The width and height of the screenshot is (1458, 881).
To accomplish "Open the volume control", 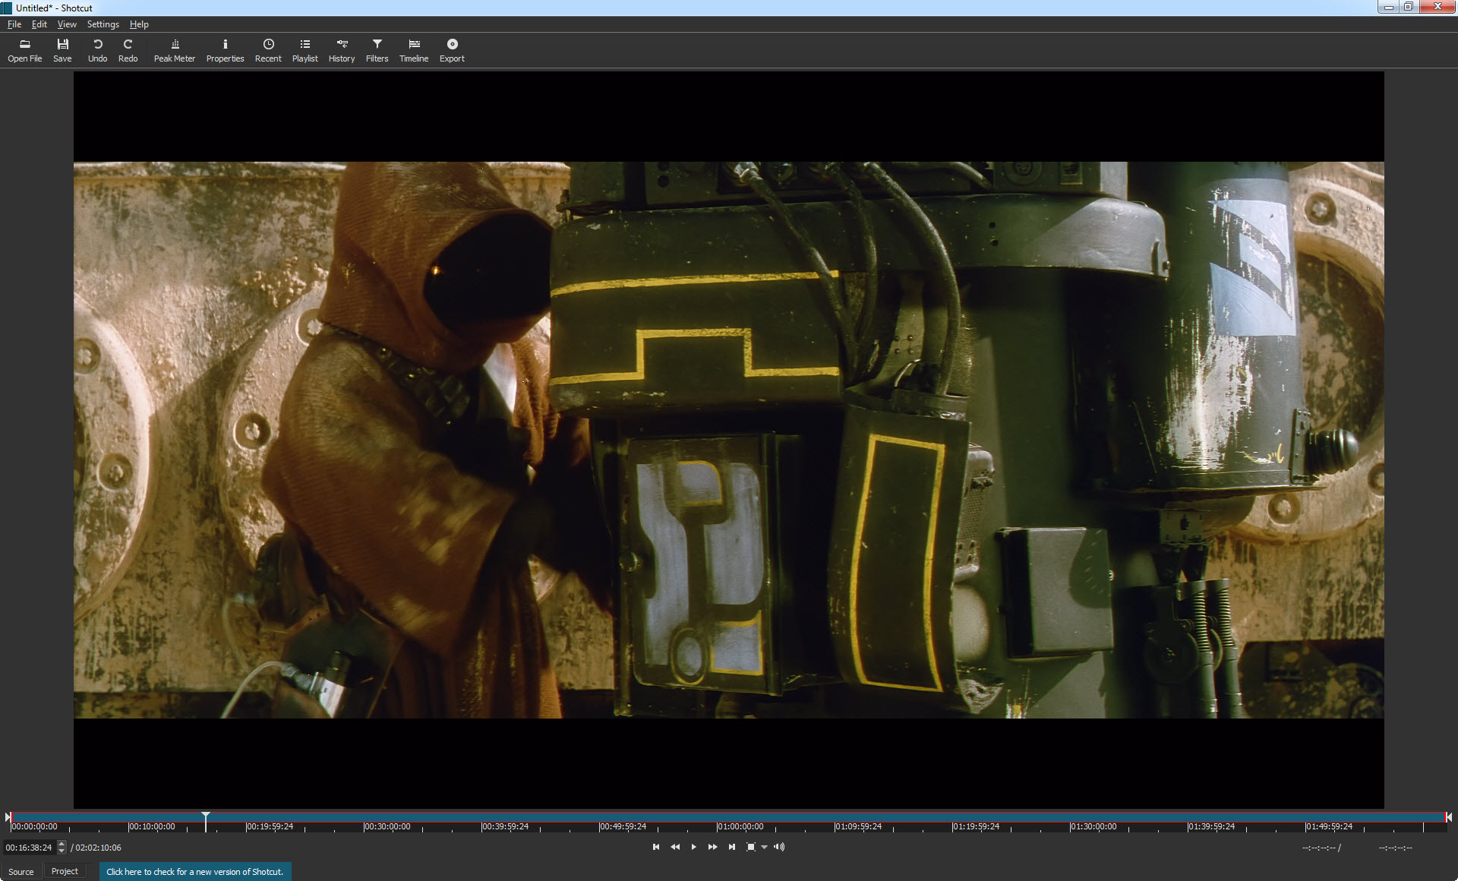I will [x=779, y=847].
